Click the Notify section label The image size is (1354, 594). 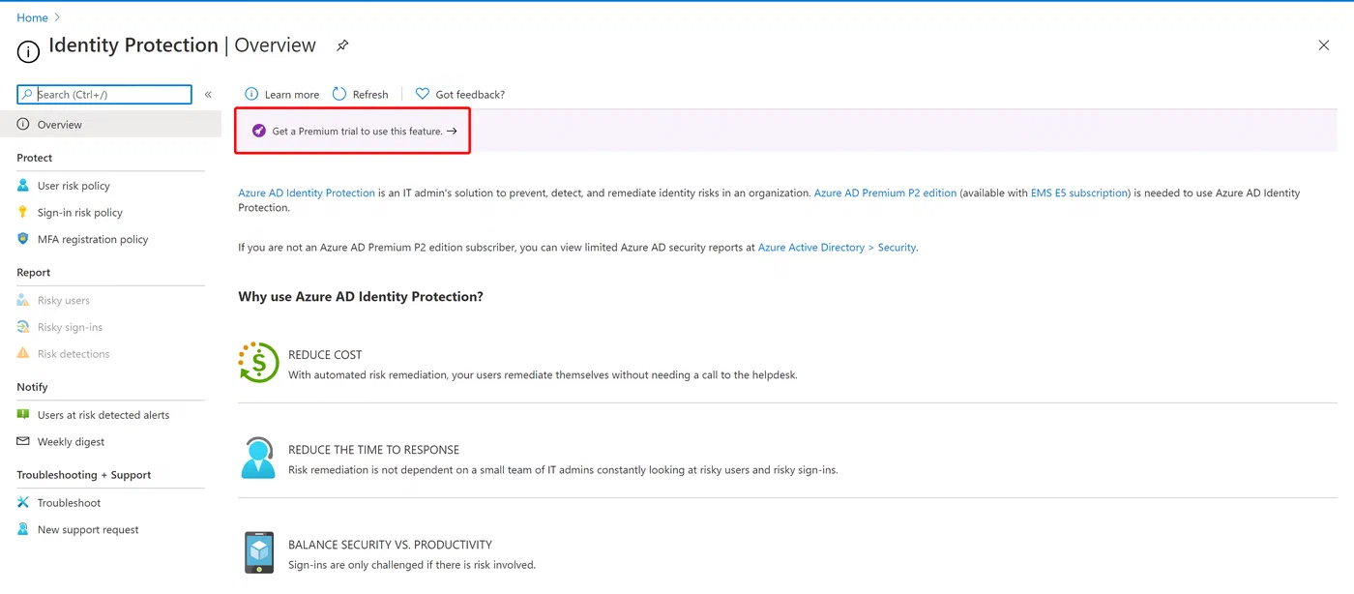click(x=32, y=386)
